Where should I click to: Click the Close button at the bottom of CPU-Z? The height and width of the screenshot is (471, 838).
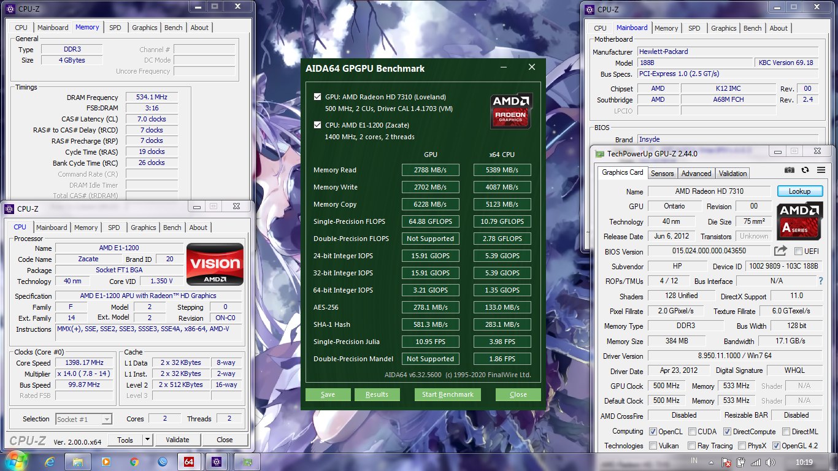pos(225,440)
